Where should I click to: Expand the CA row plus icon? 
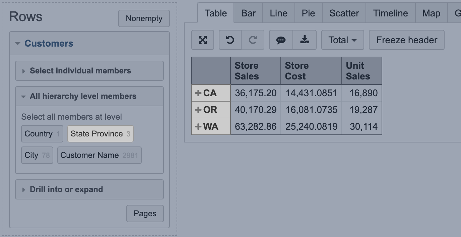coord(198,93)
